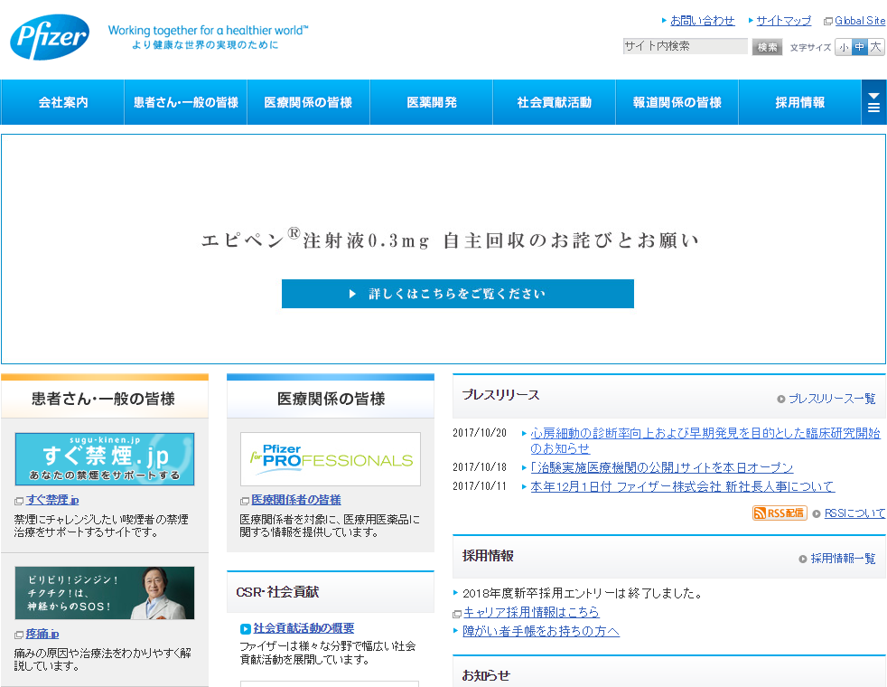Viewport: 887px width, 687px height.
Task: Click the 2017/10/20 press release date
Action: (479, 433)
